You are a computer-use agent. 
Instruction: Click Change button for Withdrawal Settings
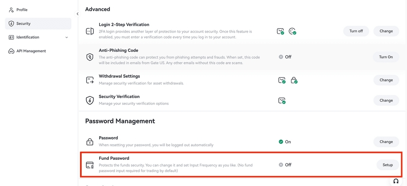pyautogui.click(x=386, y=80)
